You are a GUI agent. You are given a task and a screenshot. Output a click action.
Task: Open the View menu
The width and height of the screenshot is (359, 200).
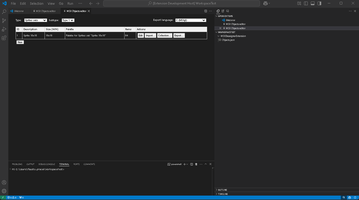point(51,3)
